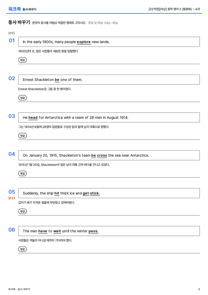Click the Korean translation under question 05

click(46, 202)
